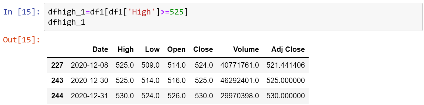Click the Volume column header
This screenshot has width=424, height=105.
coord(246,49)
